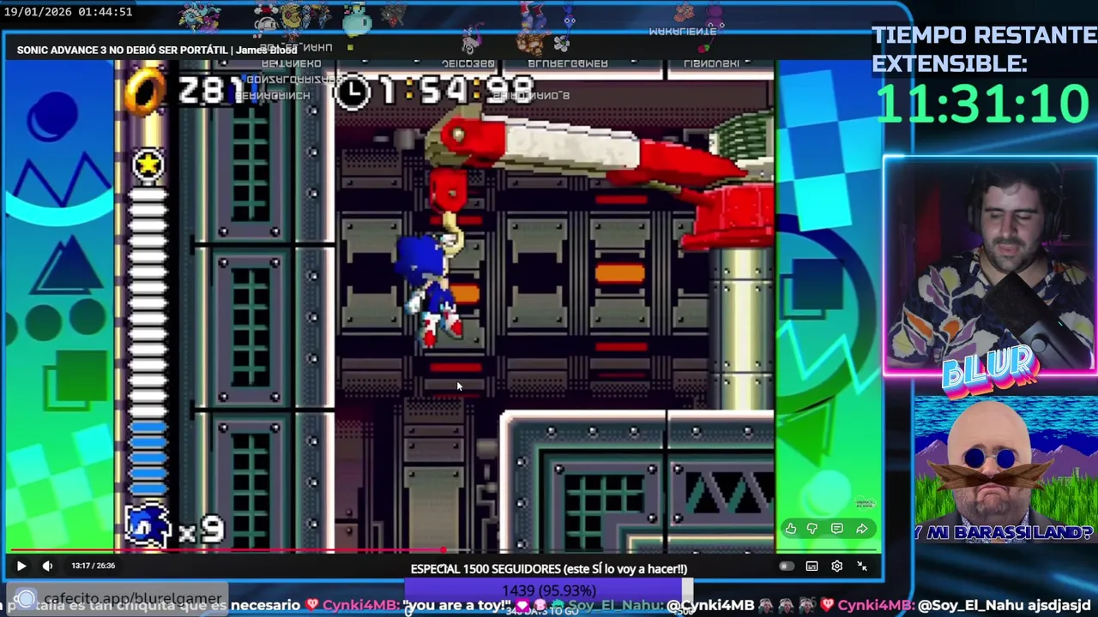Click the like thumbs-up icon on the video

pos(790,529)
